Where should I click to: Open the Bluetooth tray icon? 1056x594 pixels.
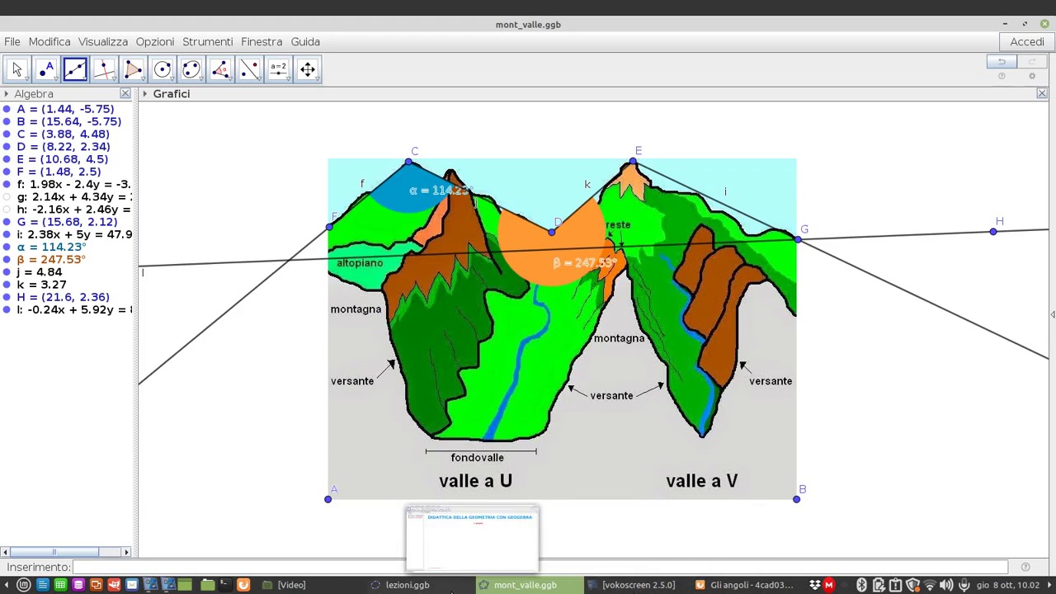pyautogui.click(x=861, y=585)
